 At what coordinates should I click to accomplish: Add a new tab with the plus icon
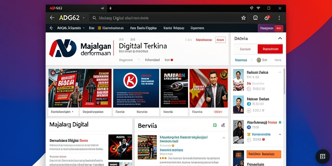(102, 8)
